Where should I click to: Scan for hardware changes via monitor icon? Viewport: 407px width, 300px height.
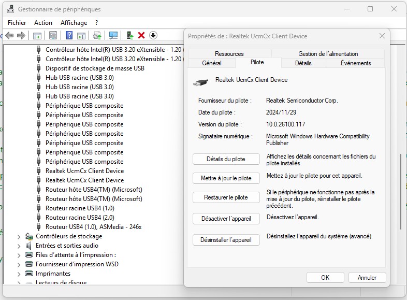113,35
